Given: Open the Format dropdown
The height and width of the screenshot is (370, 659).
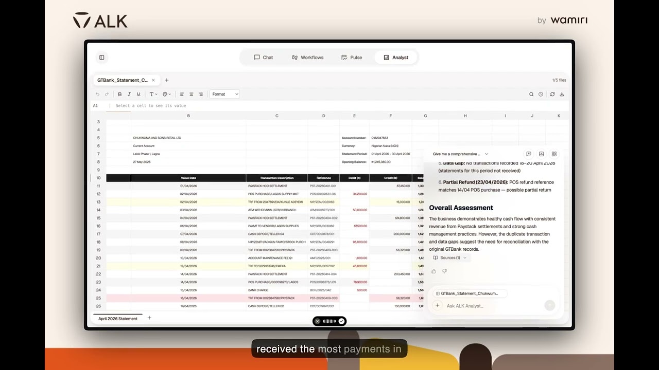Looking at the screenshot, I should point(225,94).
